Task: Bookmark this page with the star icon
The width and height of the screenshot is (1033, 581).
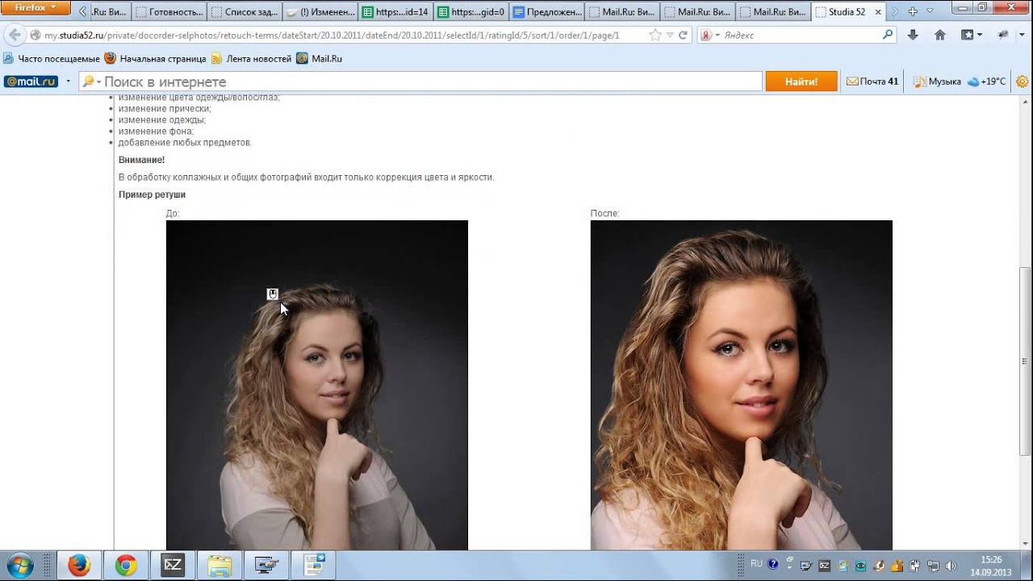Action: point(655,36)
